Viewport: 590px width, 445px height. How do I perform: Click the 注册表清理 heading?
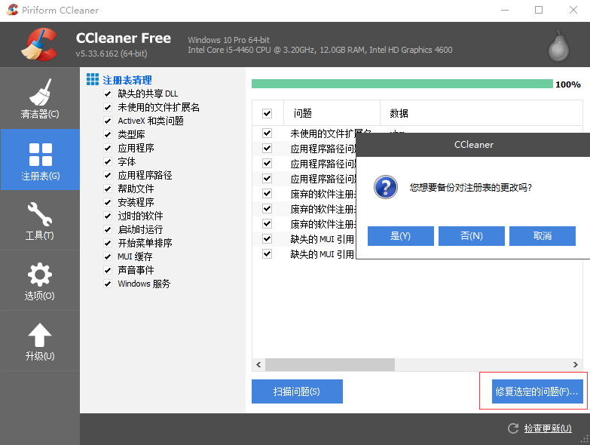click(x=127, y=80)
